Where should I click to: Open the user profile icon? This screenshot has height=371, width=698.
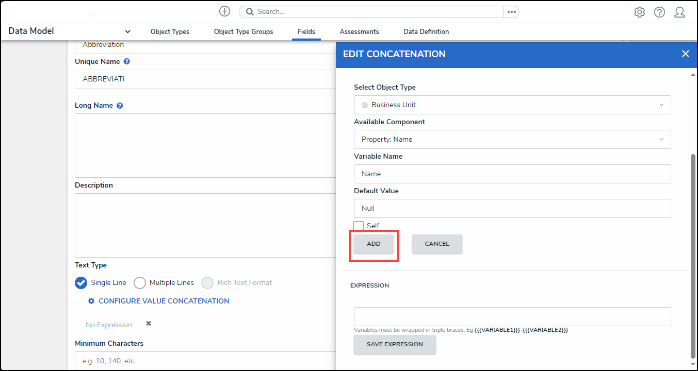click(x=679, y=12)
